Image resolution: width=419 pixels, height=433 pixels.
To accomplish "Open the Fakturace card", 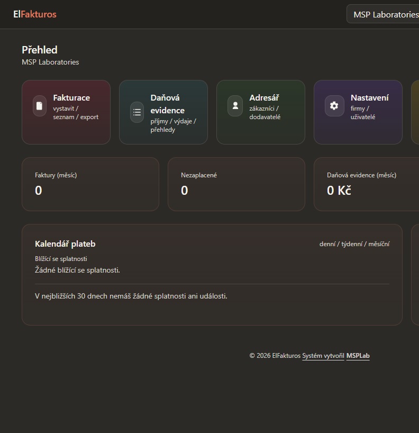I will point(66,112).
